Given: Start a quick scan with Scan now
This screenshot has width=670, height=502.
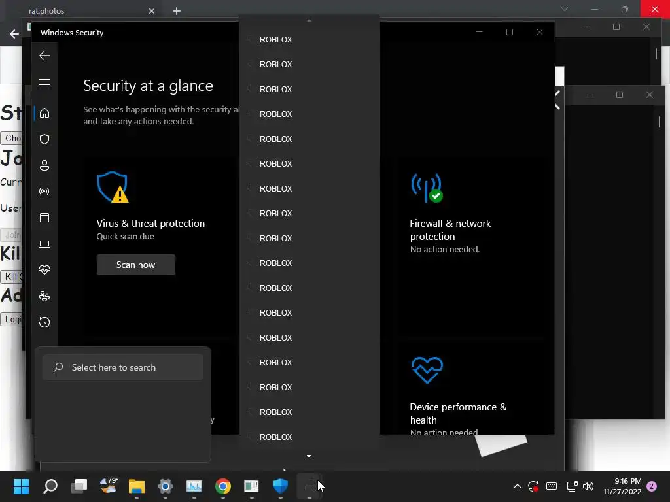Looking at the screenshot, I should coord(136,265).
